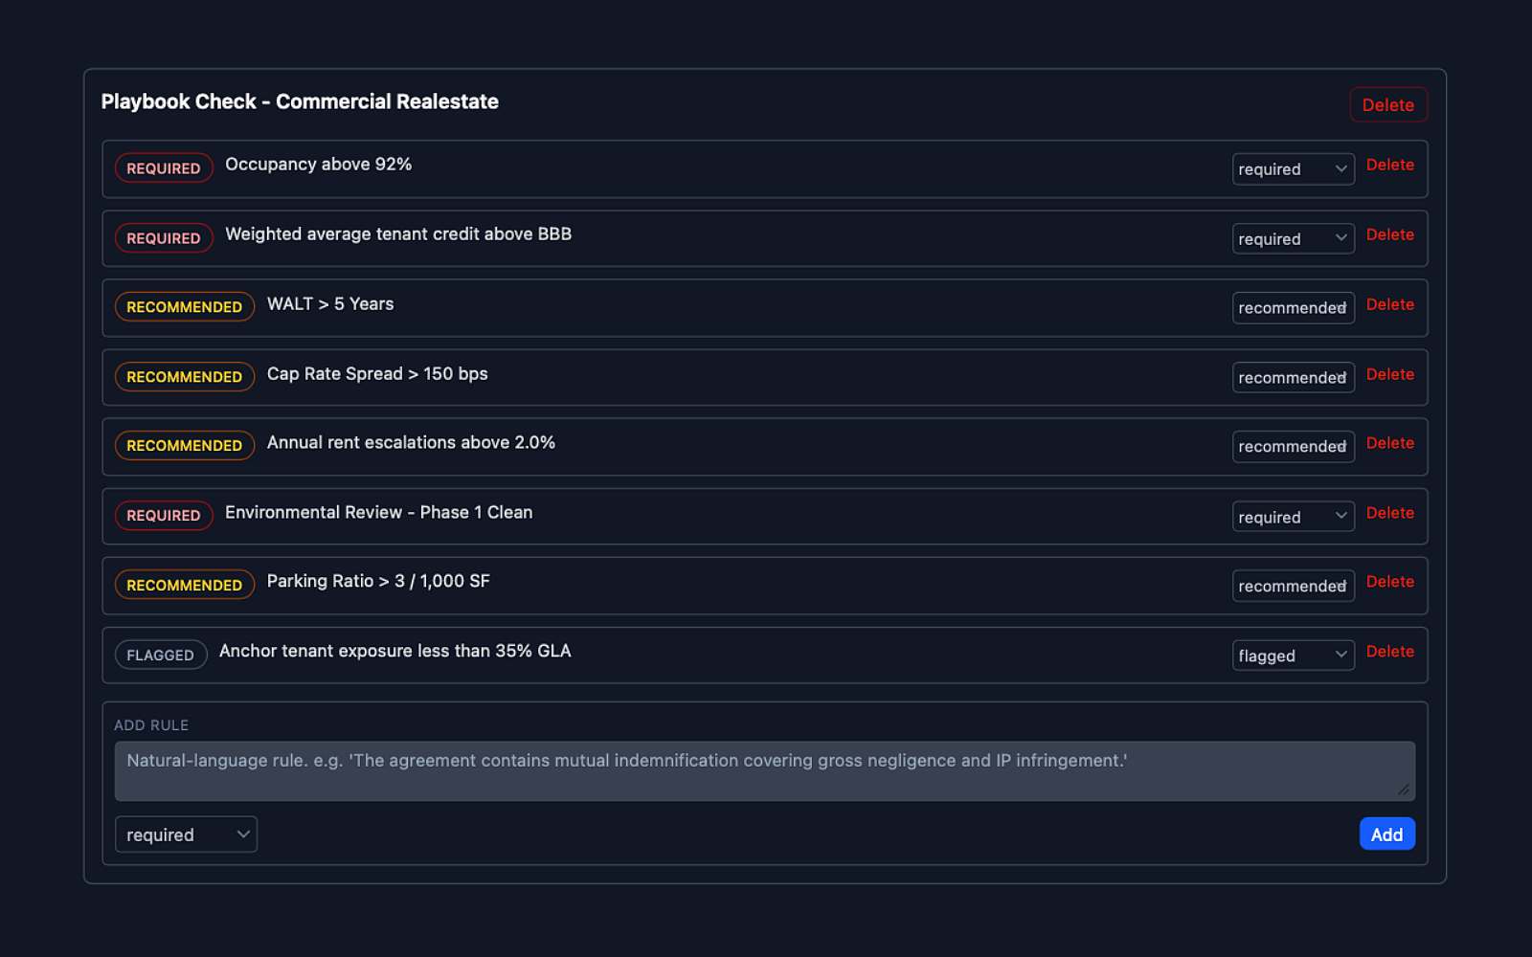Viewport: 1532px width, 957px height.
Task: Delete Anchor tenant exposure rule
Action: 1389,652
